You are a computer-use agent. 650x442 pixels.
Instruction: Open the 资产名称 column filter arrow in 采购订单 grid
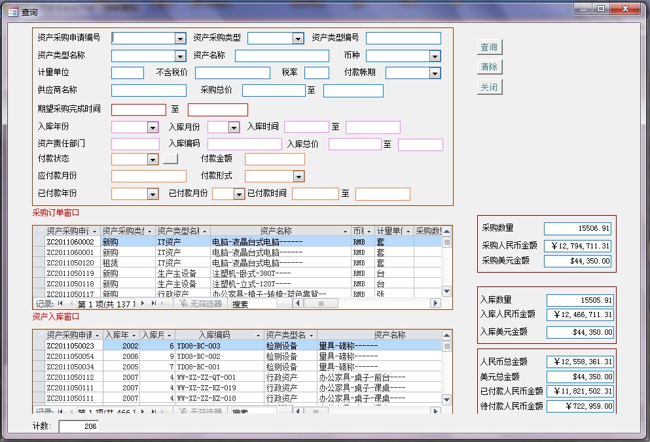pyautogui.click(x=346, y=231)
